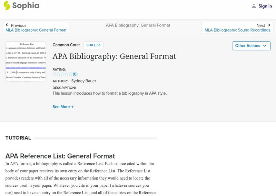
Task: Open the Other Actions dropdown
Action: point(251,46)
